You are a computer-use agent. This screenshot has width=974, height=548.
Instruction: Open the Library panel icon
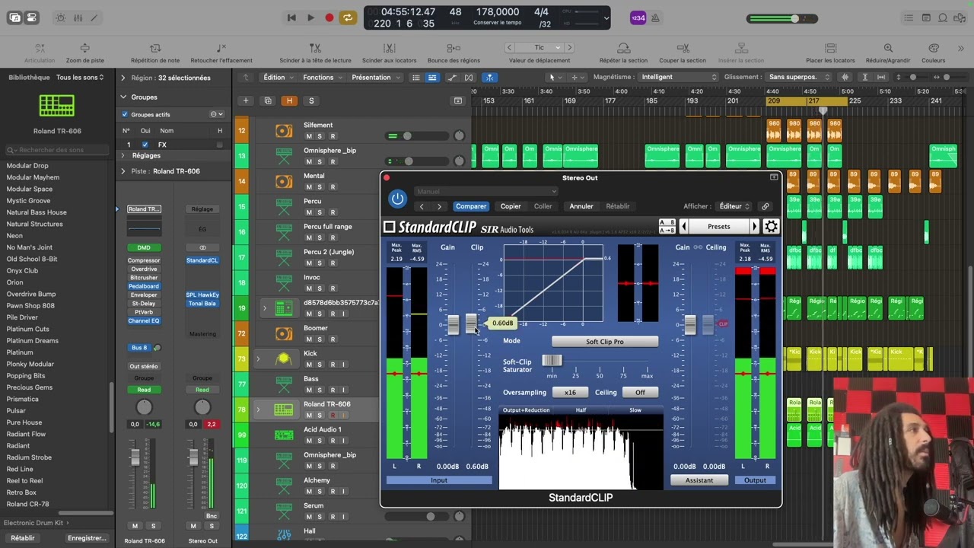coord(14,18)
